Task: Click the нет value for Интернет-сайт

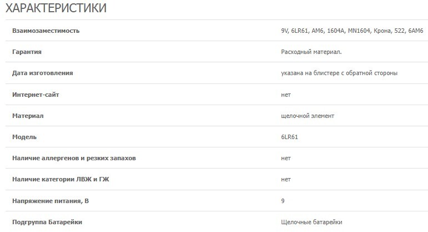Action: coord(286,95)
